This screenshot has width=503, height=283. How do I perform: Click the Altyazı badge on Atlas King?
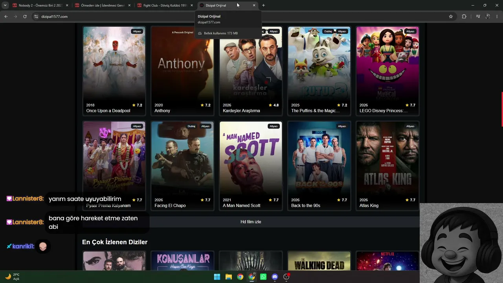tap(410, 126)
